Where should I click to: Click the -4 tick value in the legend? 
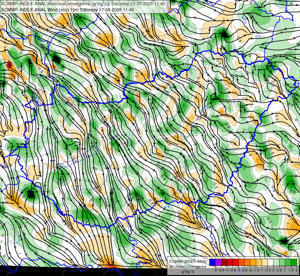tap(227, 270)
